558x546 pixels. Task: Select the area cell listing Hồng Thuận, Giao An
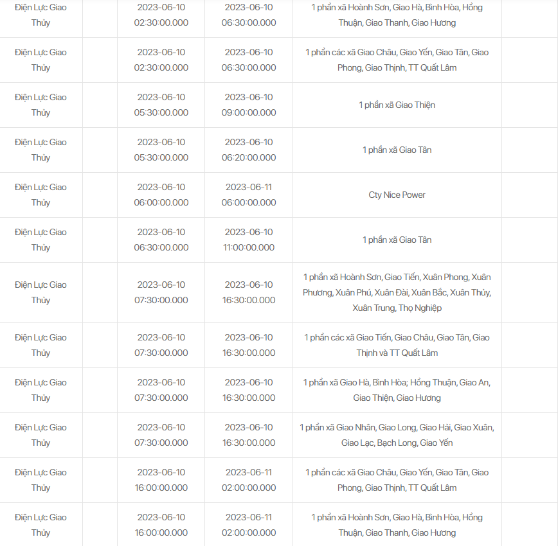[x=397, y=391]
